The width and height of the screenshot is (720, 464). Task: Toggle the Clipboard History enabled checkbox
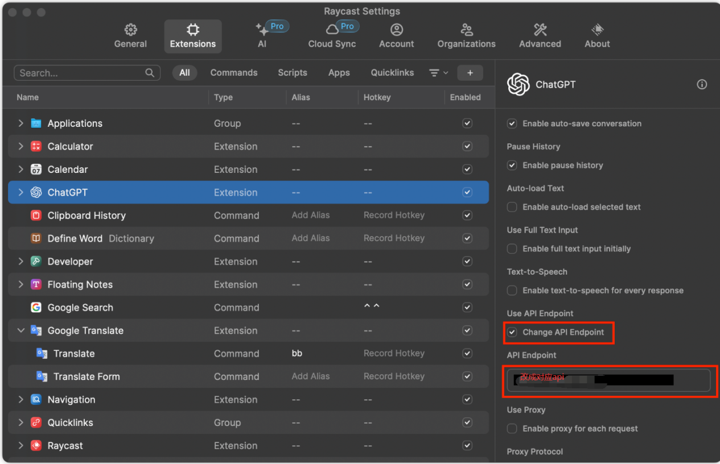tap(467, 216)
